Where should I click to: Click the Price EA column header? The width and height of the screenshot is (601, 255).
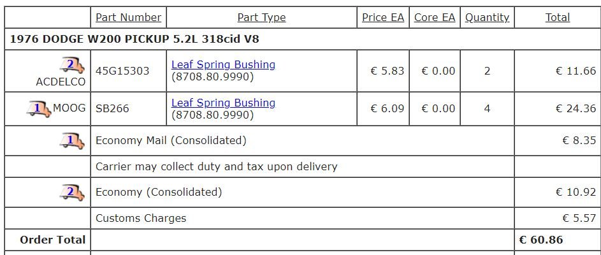pos(382,17)
